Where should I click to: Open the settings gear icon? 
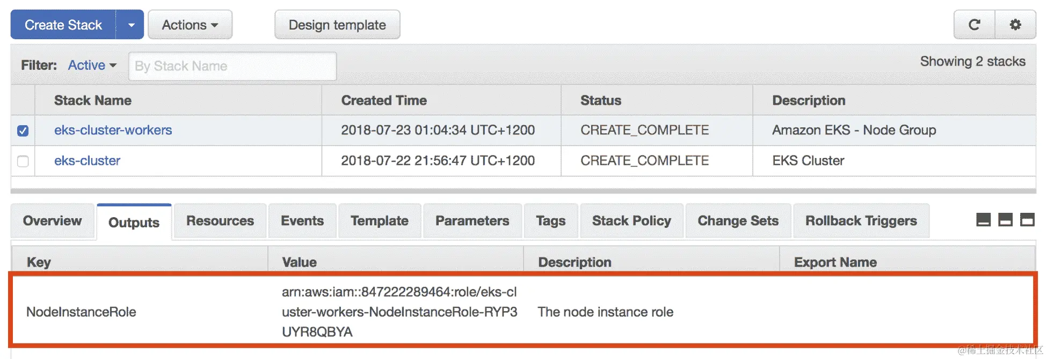click(x=1015, y=25)
